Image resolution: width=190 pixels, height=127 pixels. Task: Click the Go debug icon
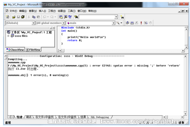pos(146,23)
